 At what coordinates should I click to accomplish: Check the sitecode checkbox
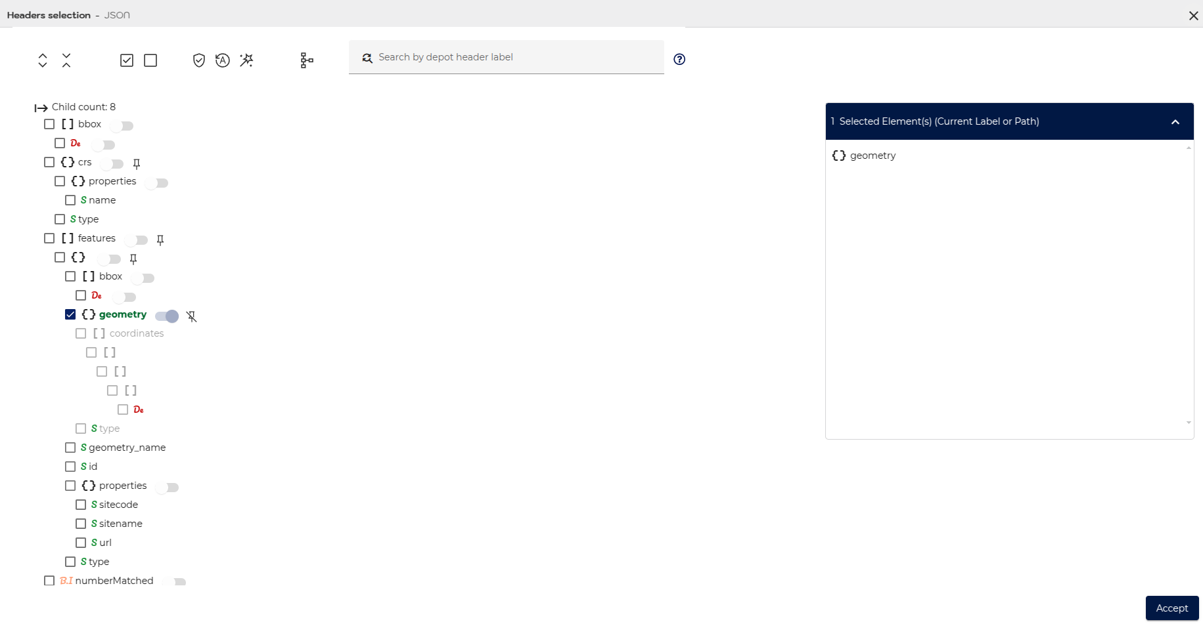pyautogui.click(x=81, y=504)
